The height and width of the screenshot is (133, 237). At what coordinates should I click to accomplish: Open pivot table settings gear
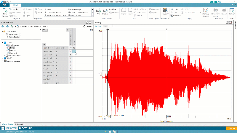(91, 30)
